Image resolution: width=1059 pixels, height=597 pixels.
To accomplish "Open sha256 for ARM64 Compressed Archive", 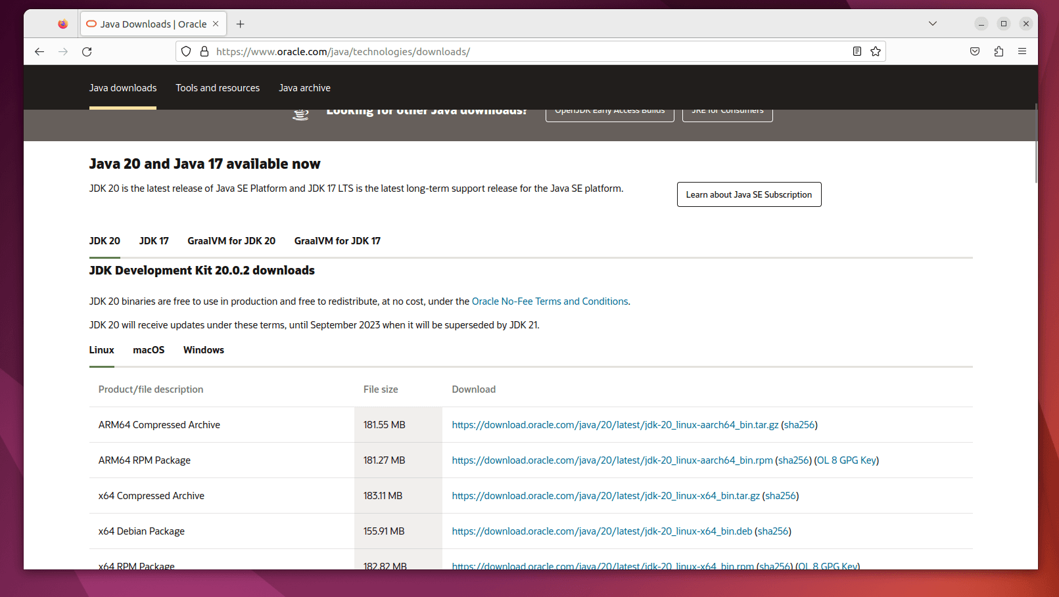I will [x=799, y=425].
